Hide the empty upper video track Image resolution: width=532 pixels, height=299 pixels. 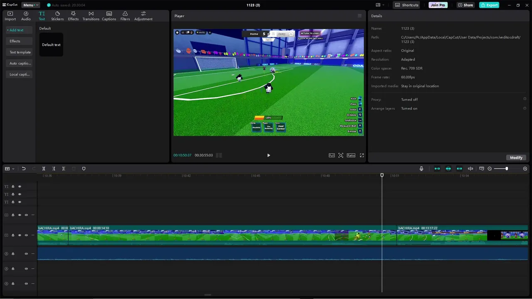20,215
